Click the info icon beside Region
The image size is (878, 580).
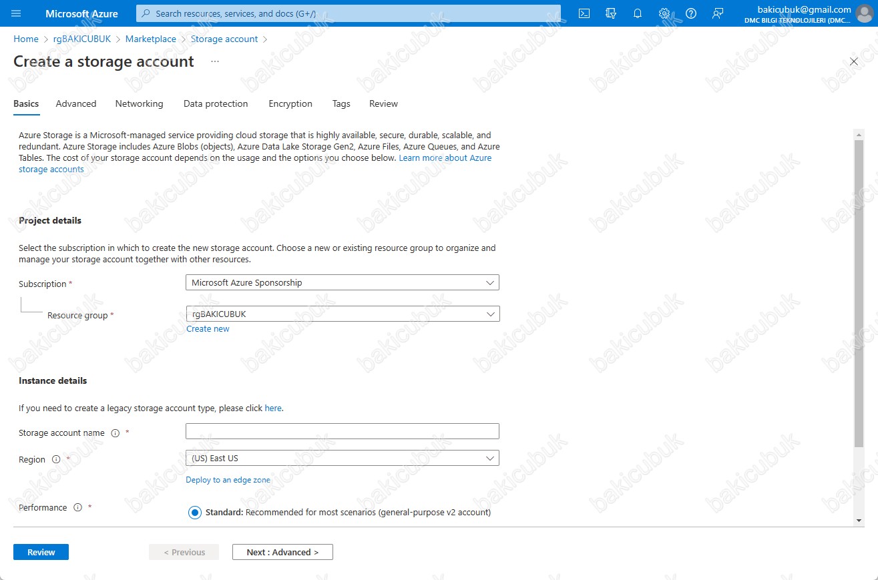click(x=56, y=459)
